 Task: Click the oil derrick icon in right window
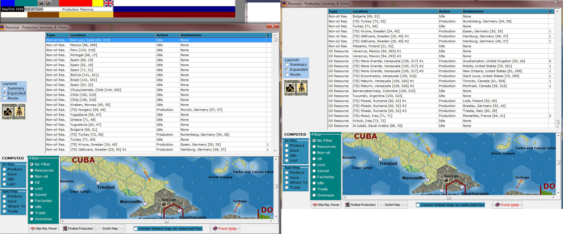[301, 88]
